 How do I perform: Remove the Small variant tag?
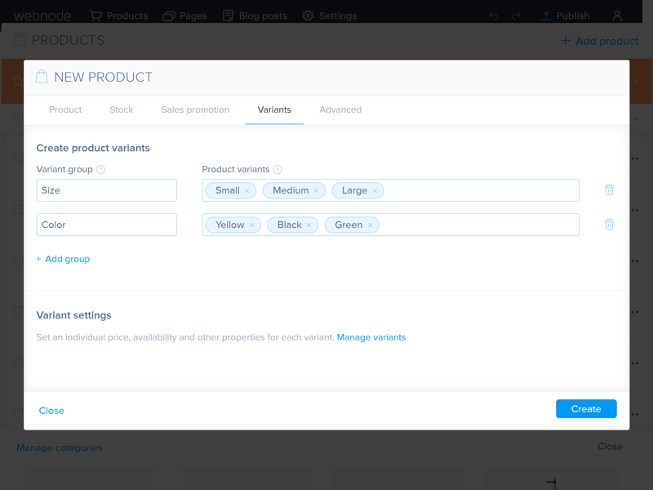point(247,191)
